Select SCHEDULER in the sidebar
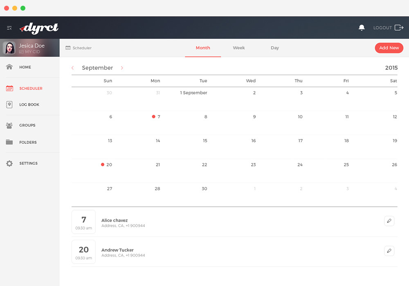The image size is (409, 286). [31, 89]
